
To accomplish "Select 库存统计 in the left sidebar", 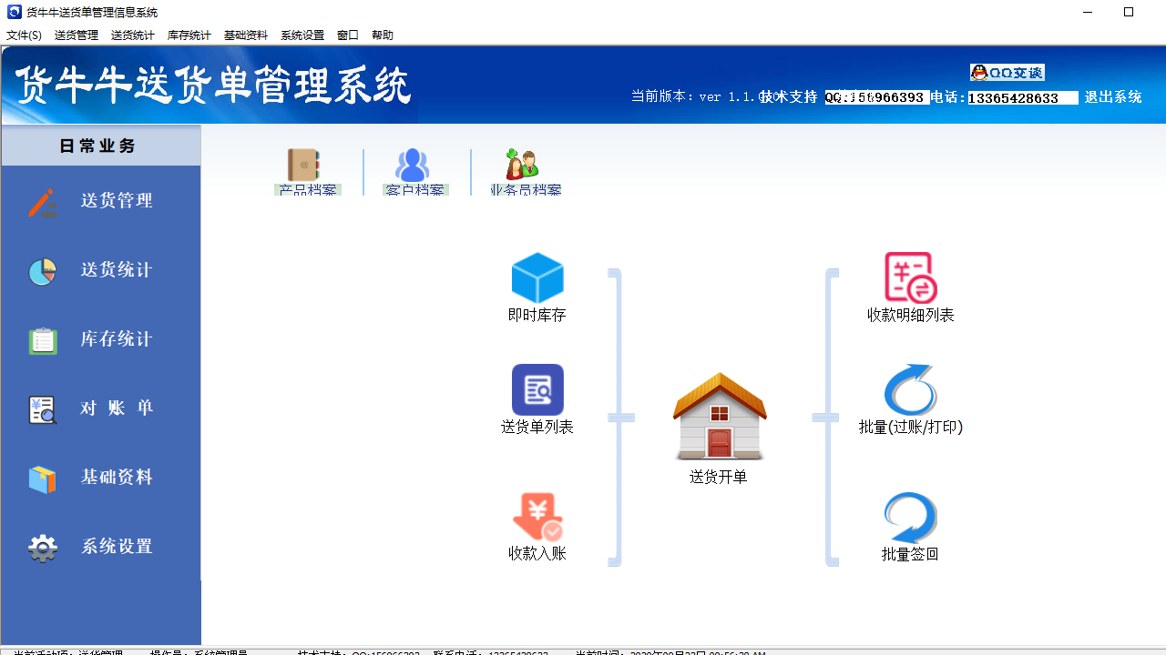I will pos(100,339).
